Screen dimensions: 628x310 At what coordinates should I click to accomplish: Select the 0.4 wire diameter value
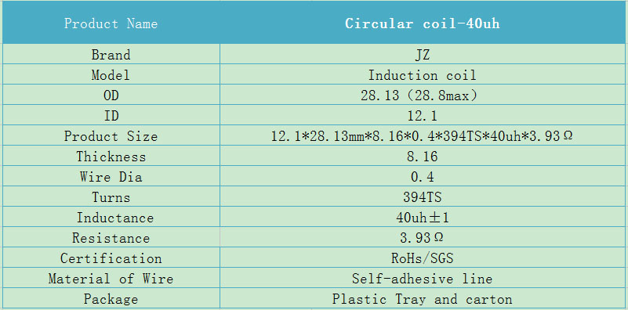(423, 177)
